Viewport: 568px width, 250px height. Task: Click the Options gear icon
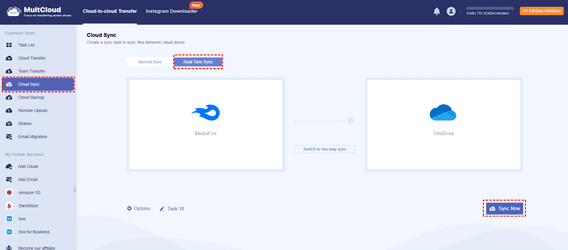point(130,209)
